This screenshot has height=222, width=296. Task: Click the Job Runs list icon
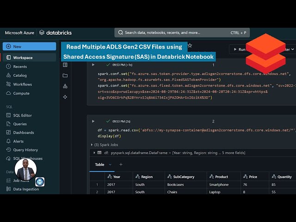click(8, 180)
